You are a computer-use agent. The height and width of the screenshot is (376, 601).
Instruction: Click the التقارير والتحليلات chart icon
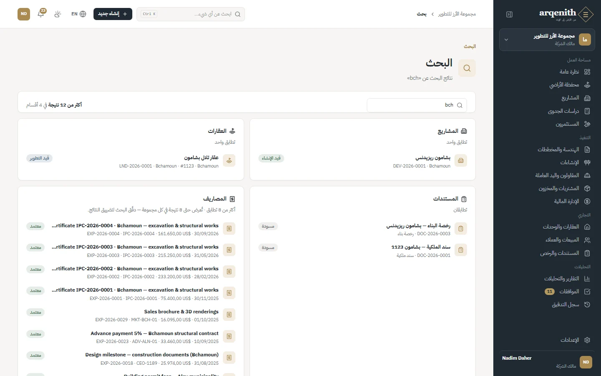click(x=587, y=279)
